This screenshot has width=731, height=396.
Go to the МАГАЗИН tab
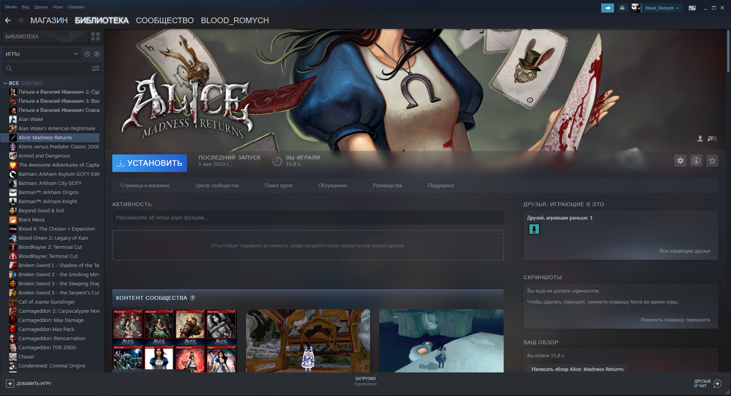[x=49, y=21]
